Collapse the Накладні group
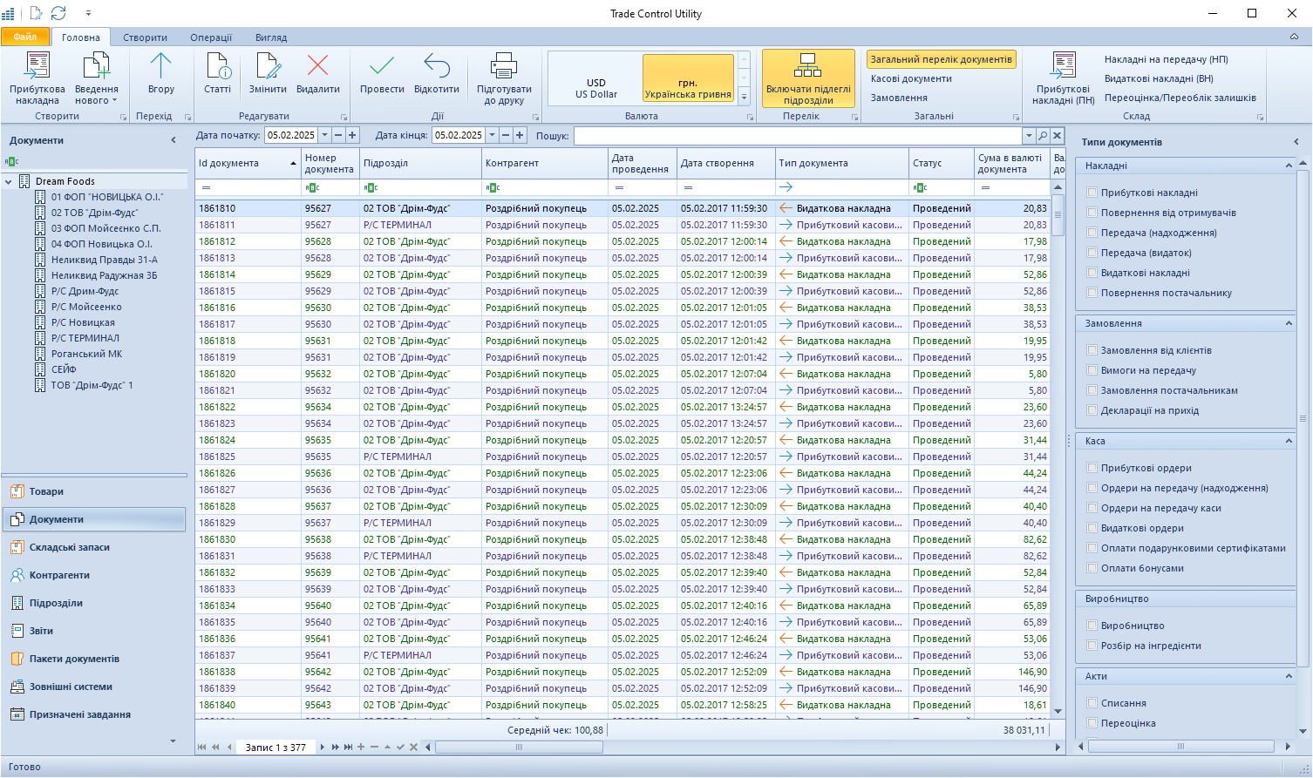Viewport: 1313px width, 778px height. [1289, 166]
